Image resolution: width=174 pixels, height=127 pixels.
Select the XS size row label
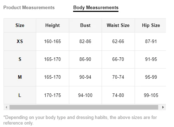[20, 41]
